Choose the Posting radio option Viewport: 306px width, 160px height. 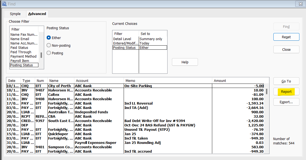(x=55, y=53)
